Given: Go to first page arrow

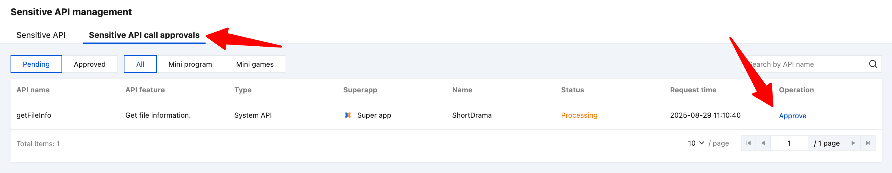Looking at the screenshot, I should [748, 143].
